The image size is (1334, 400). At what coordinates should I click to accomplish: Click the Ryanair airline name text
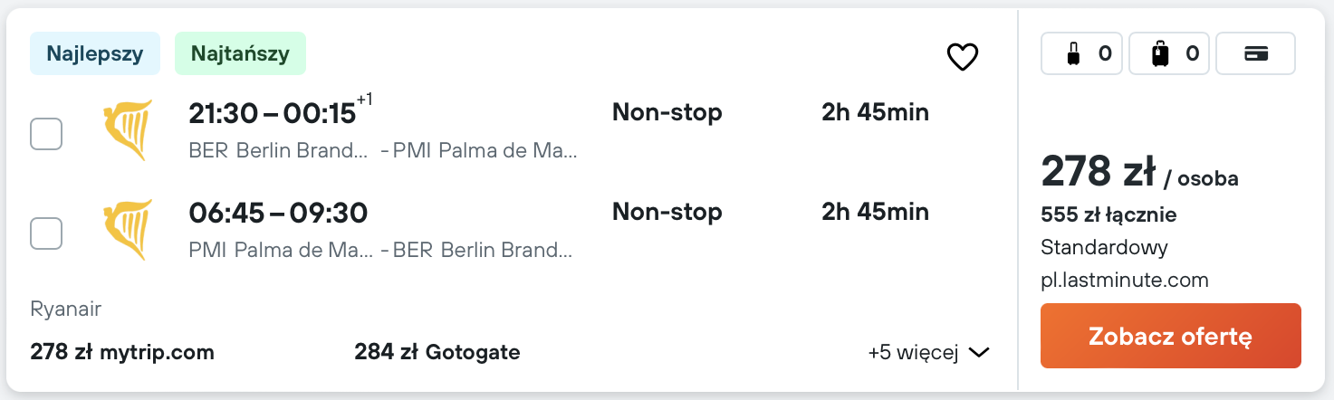pos(65,310)
